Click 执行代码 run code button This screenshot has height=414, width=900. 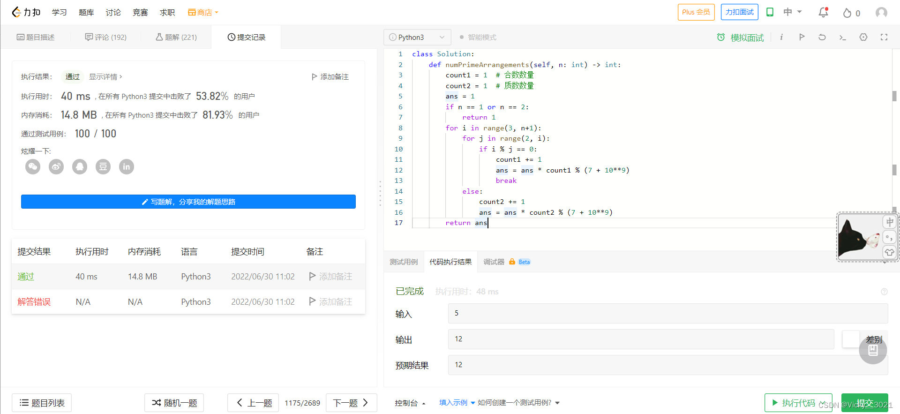click(x=798, y=403)
